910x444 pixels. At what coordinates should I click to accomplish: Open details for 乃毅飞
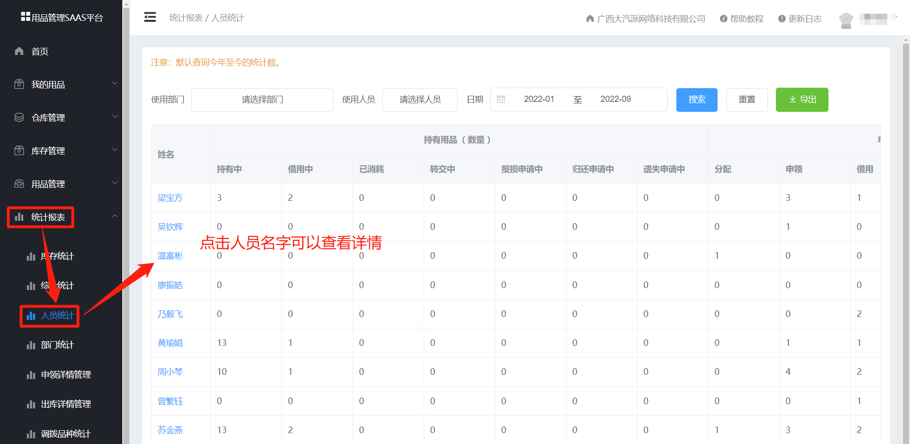tap(170, 314)
